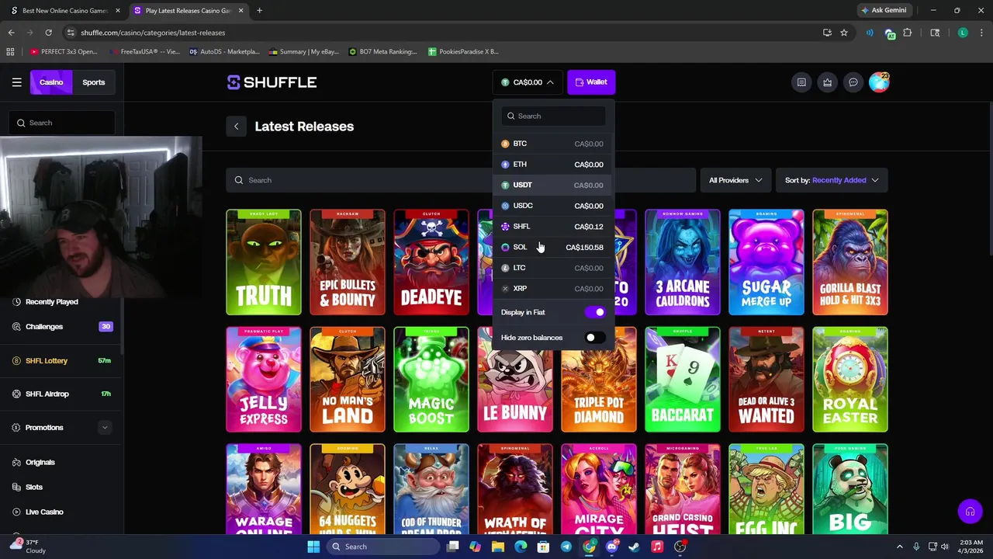993x559 pixels.
Task: Open Windows Start menu
Action: coord(313,547)
